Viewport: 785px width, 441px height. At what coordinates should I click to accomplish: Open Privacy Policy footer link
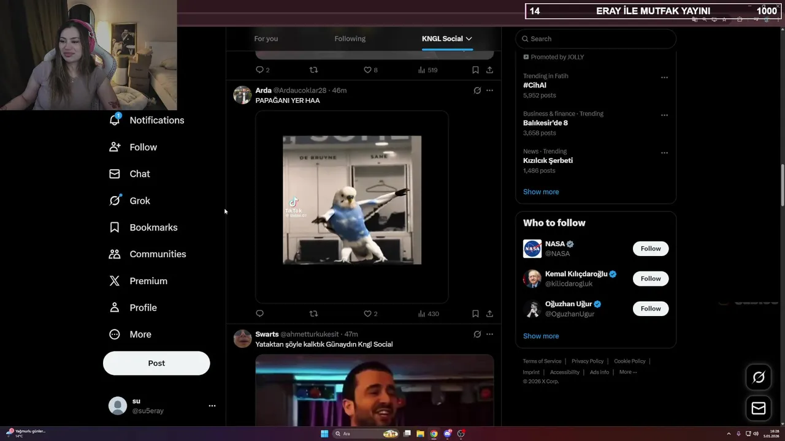(x=588, y=361)
